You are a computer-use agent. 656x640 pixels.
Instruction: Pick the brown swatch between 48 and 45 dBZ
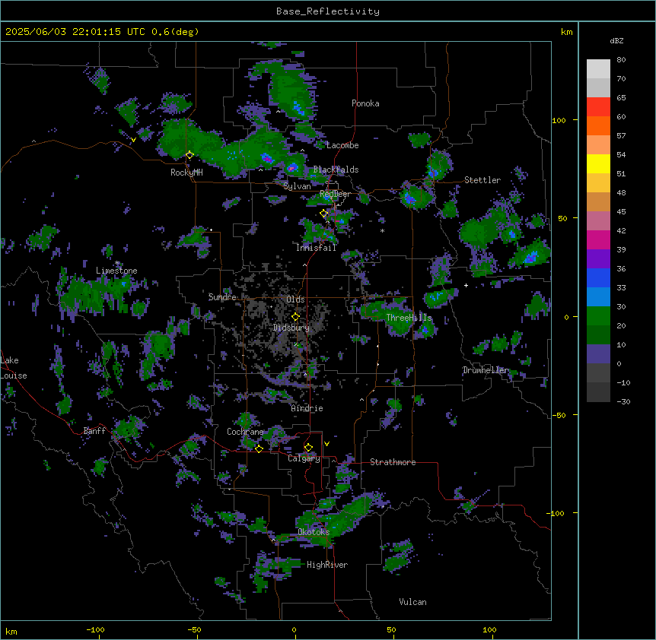point(598,201)
